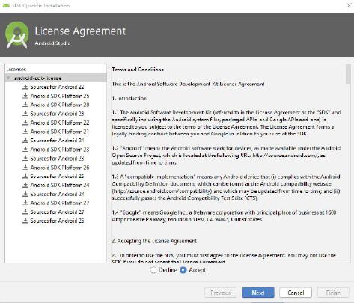Click the Next button

point(258,293)
